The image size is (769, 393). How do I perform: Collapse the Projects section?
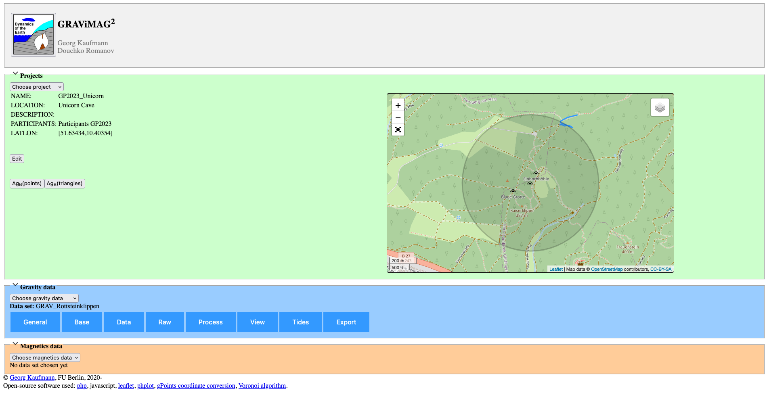(15, 73)
